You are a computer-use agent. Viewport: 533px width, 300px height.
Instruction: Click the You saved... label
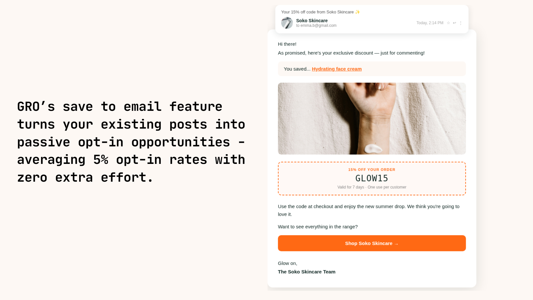[297, 69]
